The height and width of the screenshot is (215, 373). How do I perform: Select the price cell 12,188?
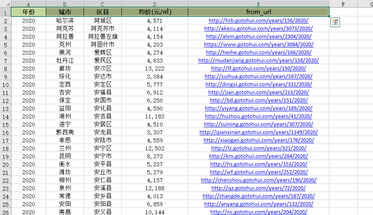(155, 188)
